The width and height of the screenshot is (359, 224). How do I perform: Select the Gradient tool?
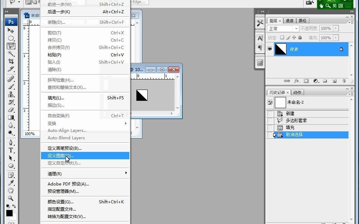[11, 118]
